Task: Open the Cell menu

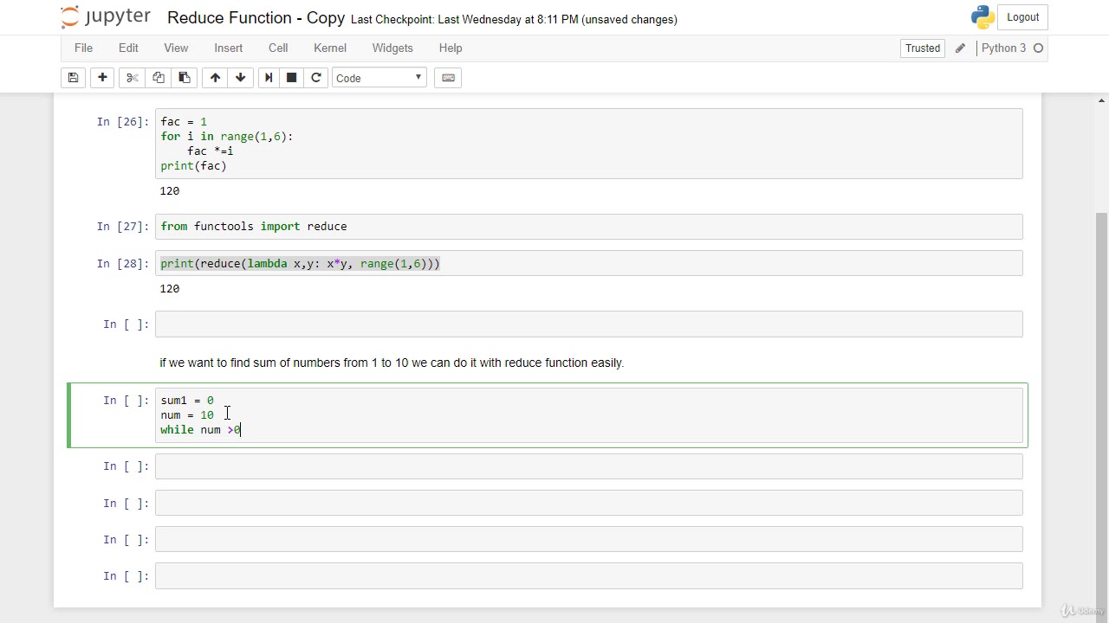Action: [278, 48]
